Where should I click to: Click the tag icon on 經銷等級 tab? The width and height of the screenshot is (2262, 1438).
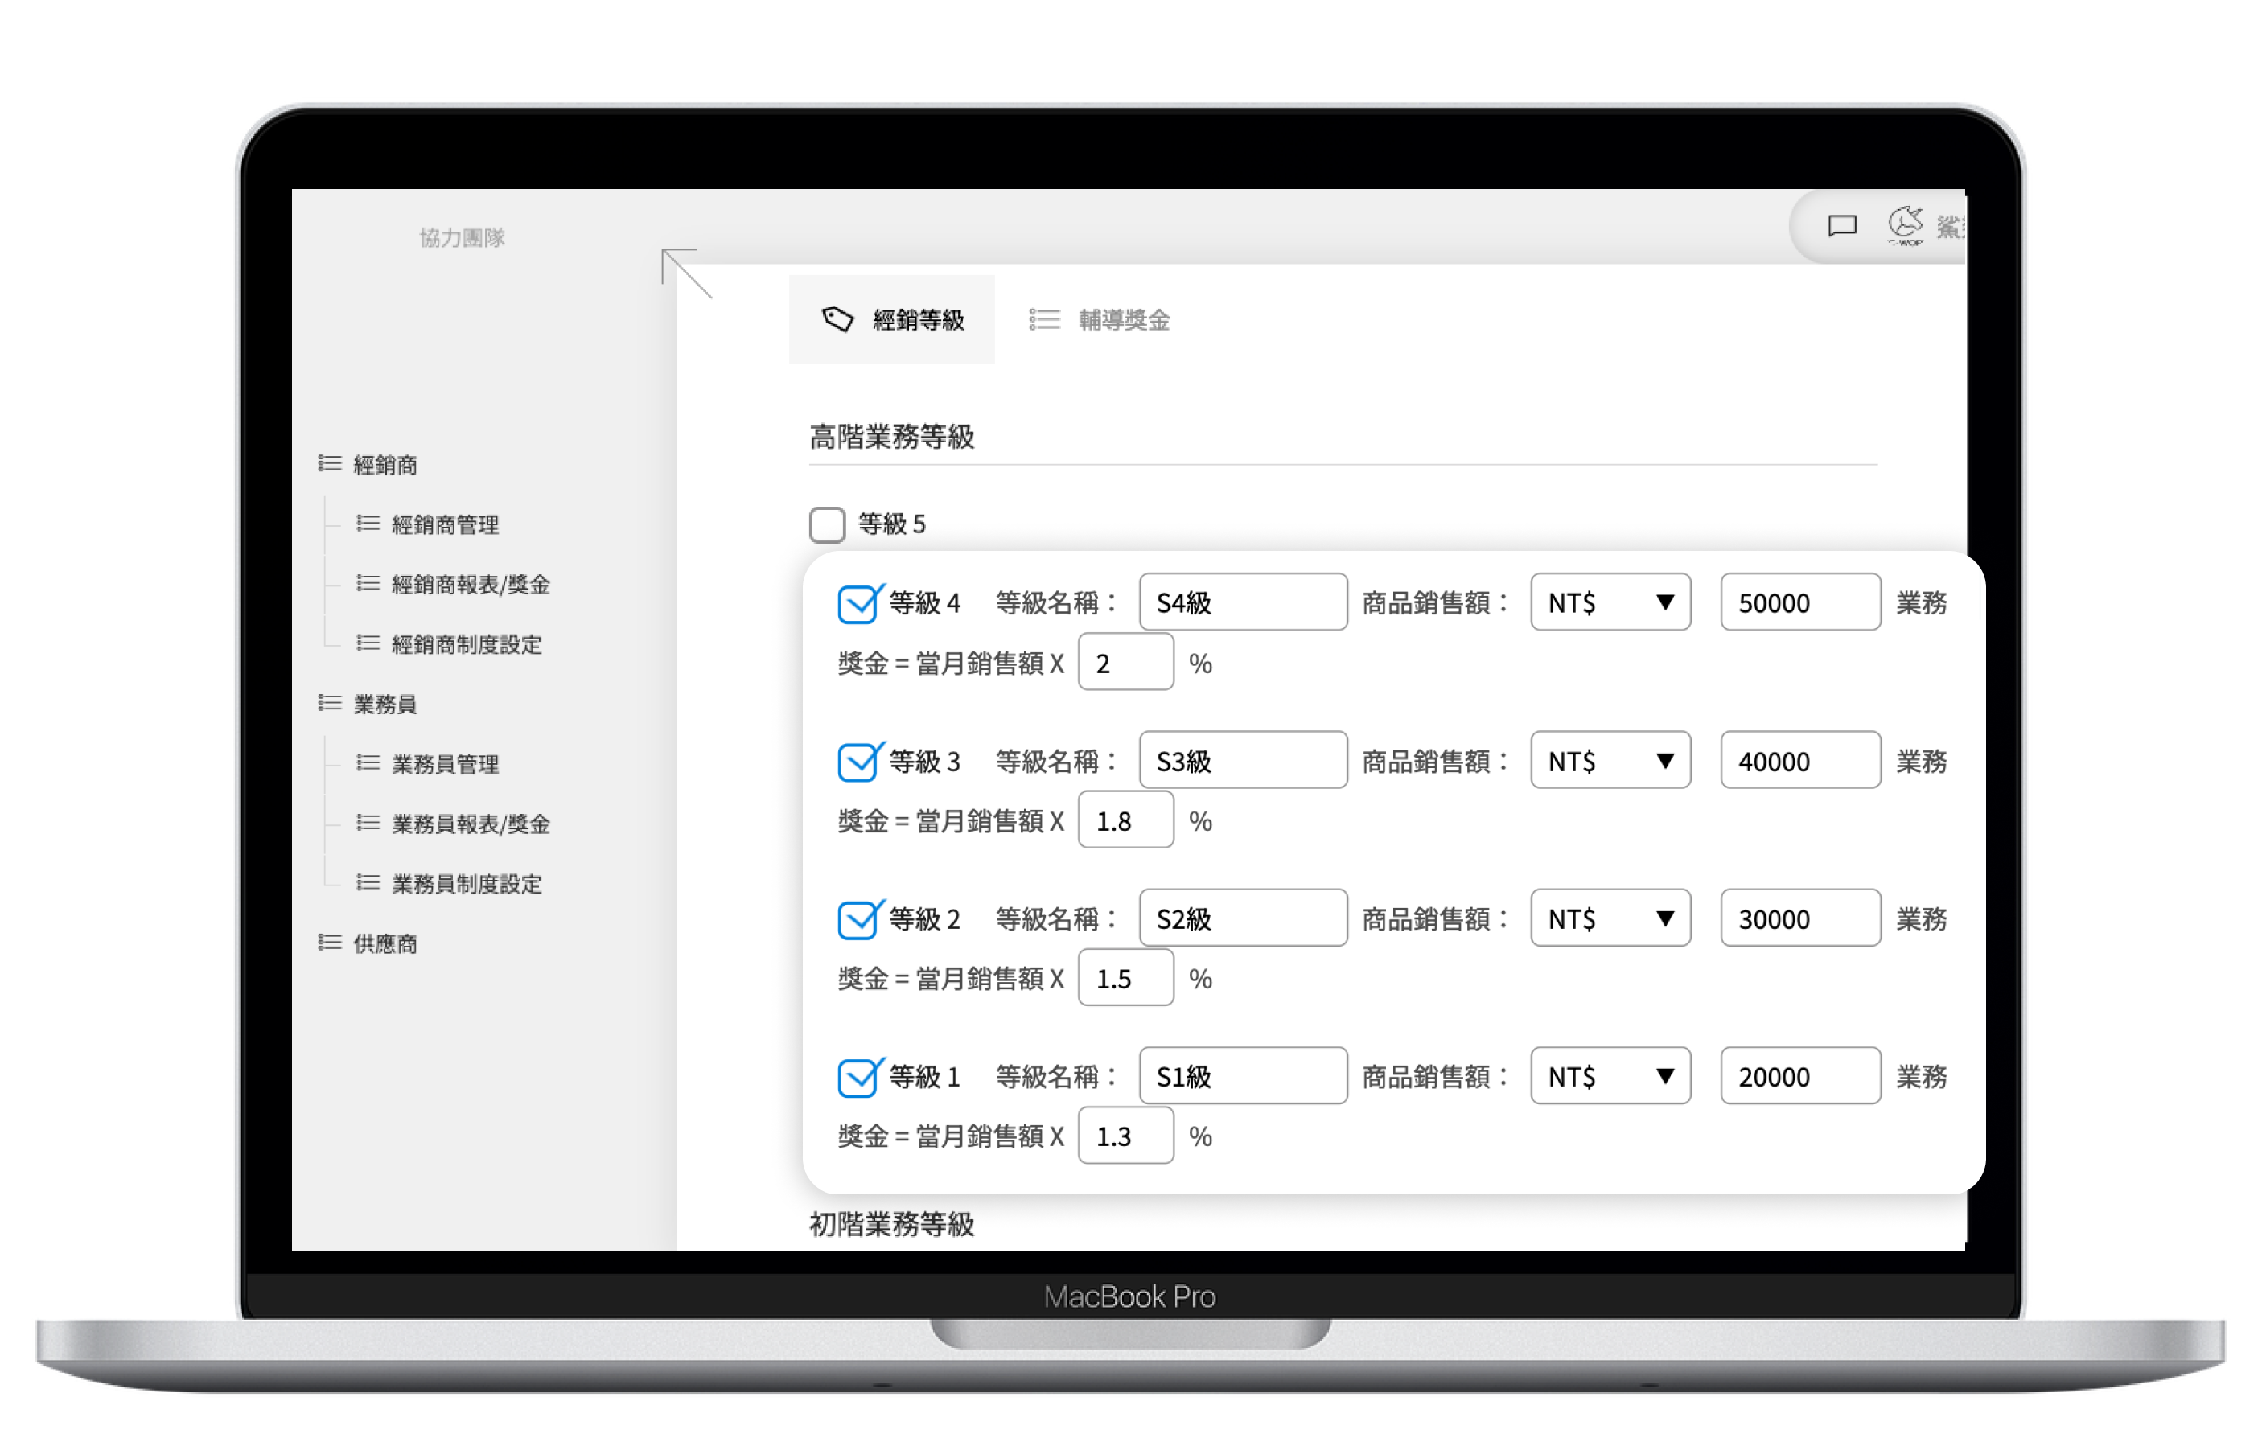point(837,319)
